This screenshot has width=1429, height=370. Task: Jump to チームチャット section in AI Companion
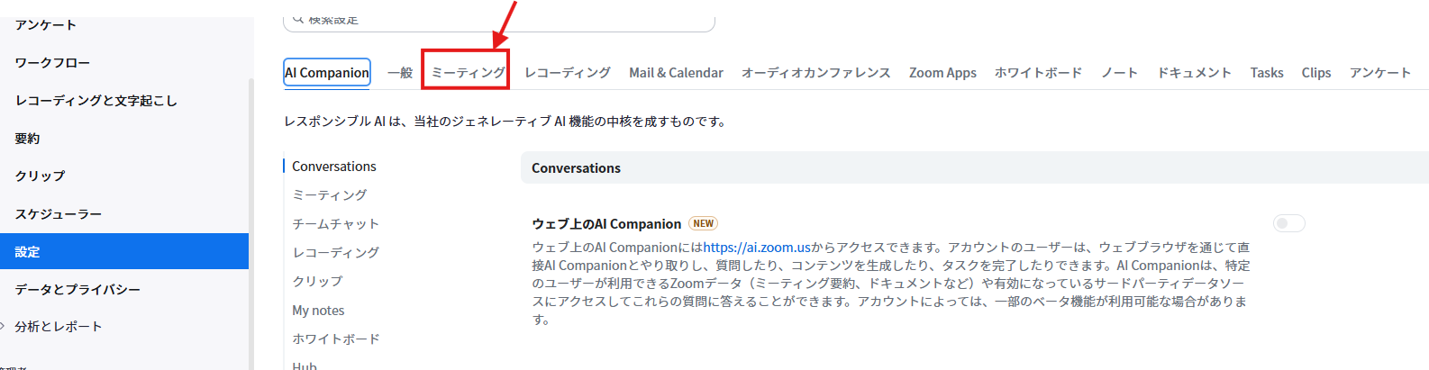click(x=335, y=224)
